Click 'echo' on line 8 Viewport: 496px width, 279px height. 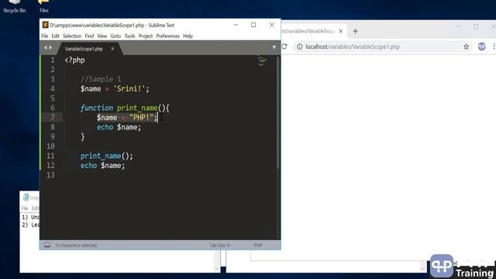(105, 127)
